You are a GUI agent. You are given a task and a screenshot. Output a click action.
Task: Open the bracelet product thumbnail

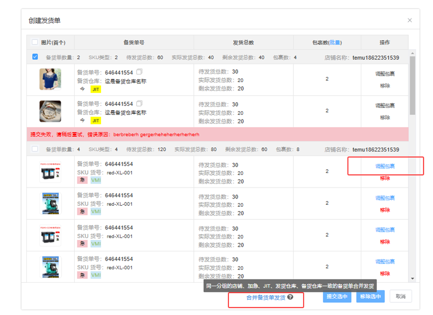[x=50, y=111]
